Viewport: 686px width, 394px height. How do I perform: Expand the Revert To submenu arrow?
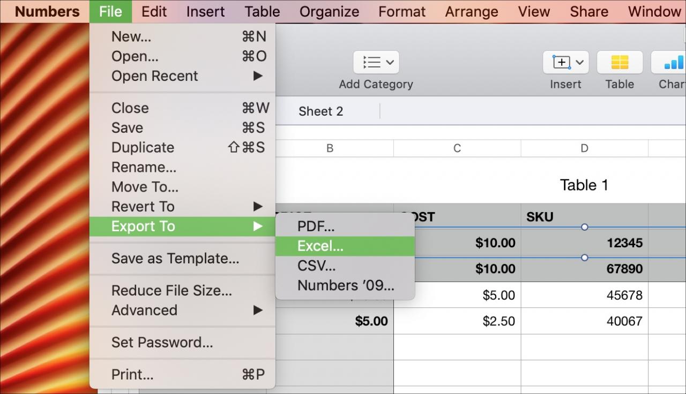258,207
